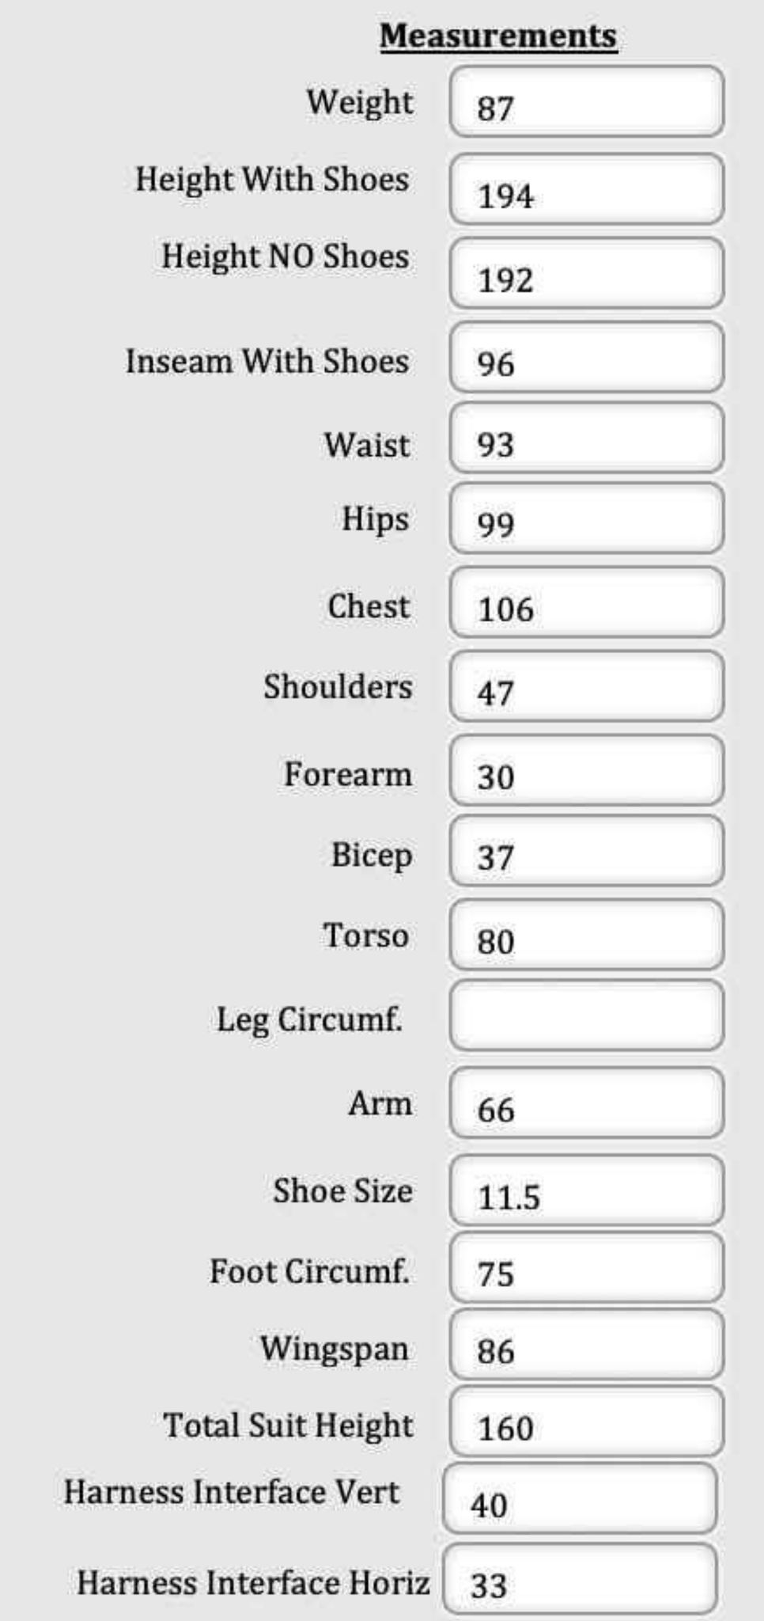
Task: Focus the Foot Circumf. input box
Action: (x=586, y=1267)
